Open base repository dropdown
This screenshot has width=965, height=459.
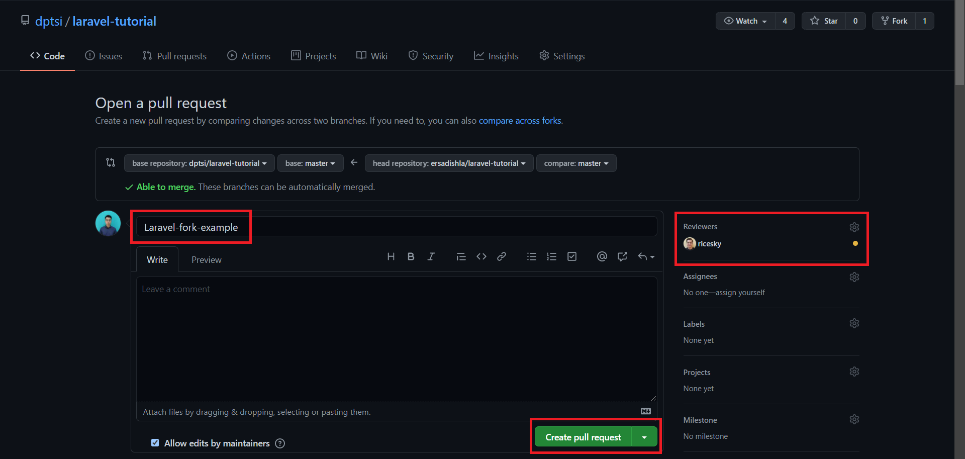pyautogui.click(x=199, y=163)
